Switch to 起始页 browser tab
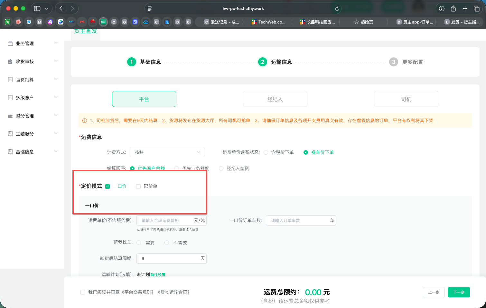 [364, 22]
